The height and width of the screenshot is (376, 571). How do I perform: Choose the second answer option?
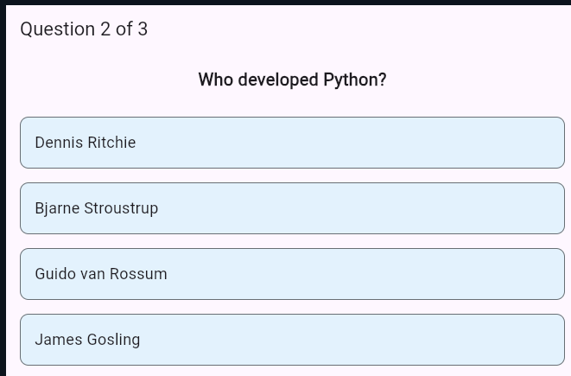292,208
